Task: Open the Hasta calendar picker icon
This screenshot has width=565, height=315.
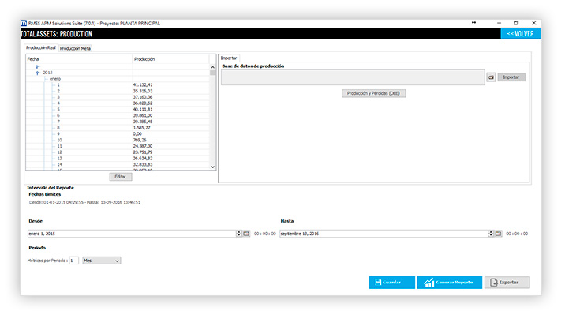Action: (498, 234)
